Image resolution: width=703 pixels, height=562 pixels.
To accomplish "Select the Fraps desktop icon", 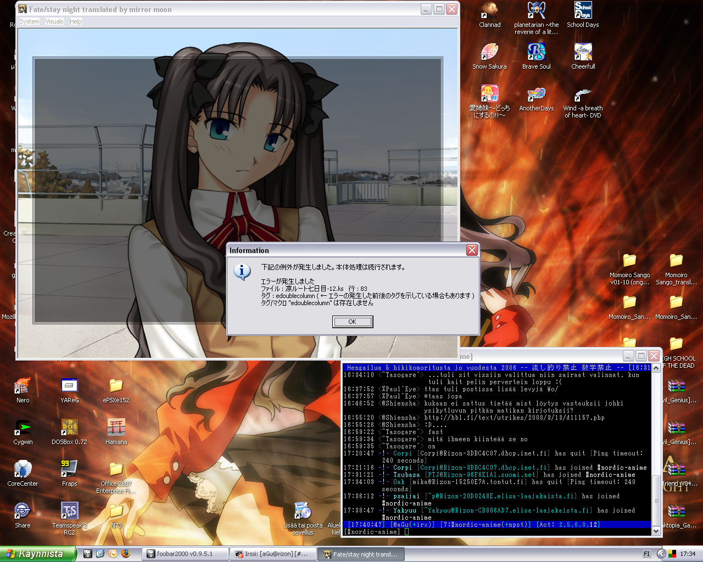I will click(69, 474).
